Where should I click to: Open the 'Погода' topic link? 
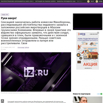pos(80,1)
